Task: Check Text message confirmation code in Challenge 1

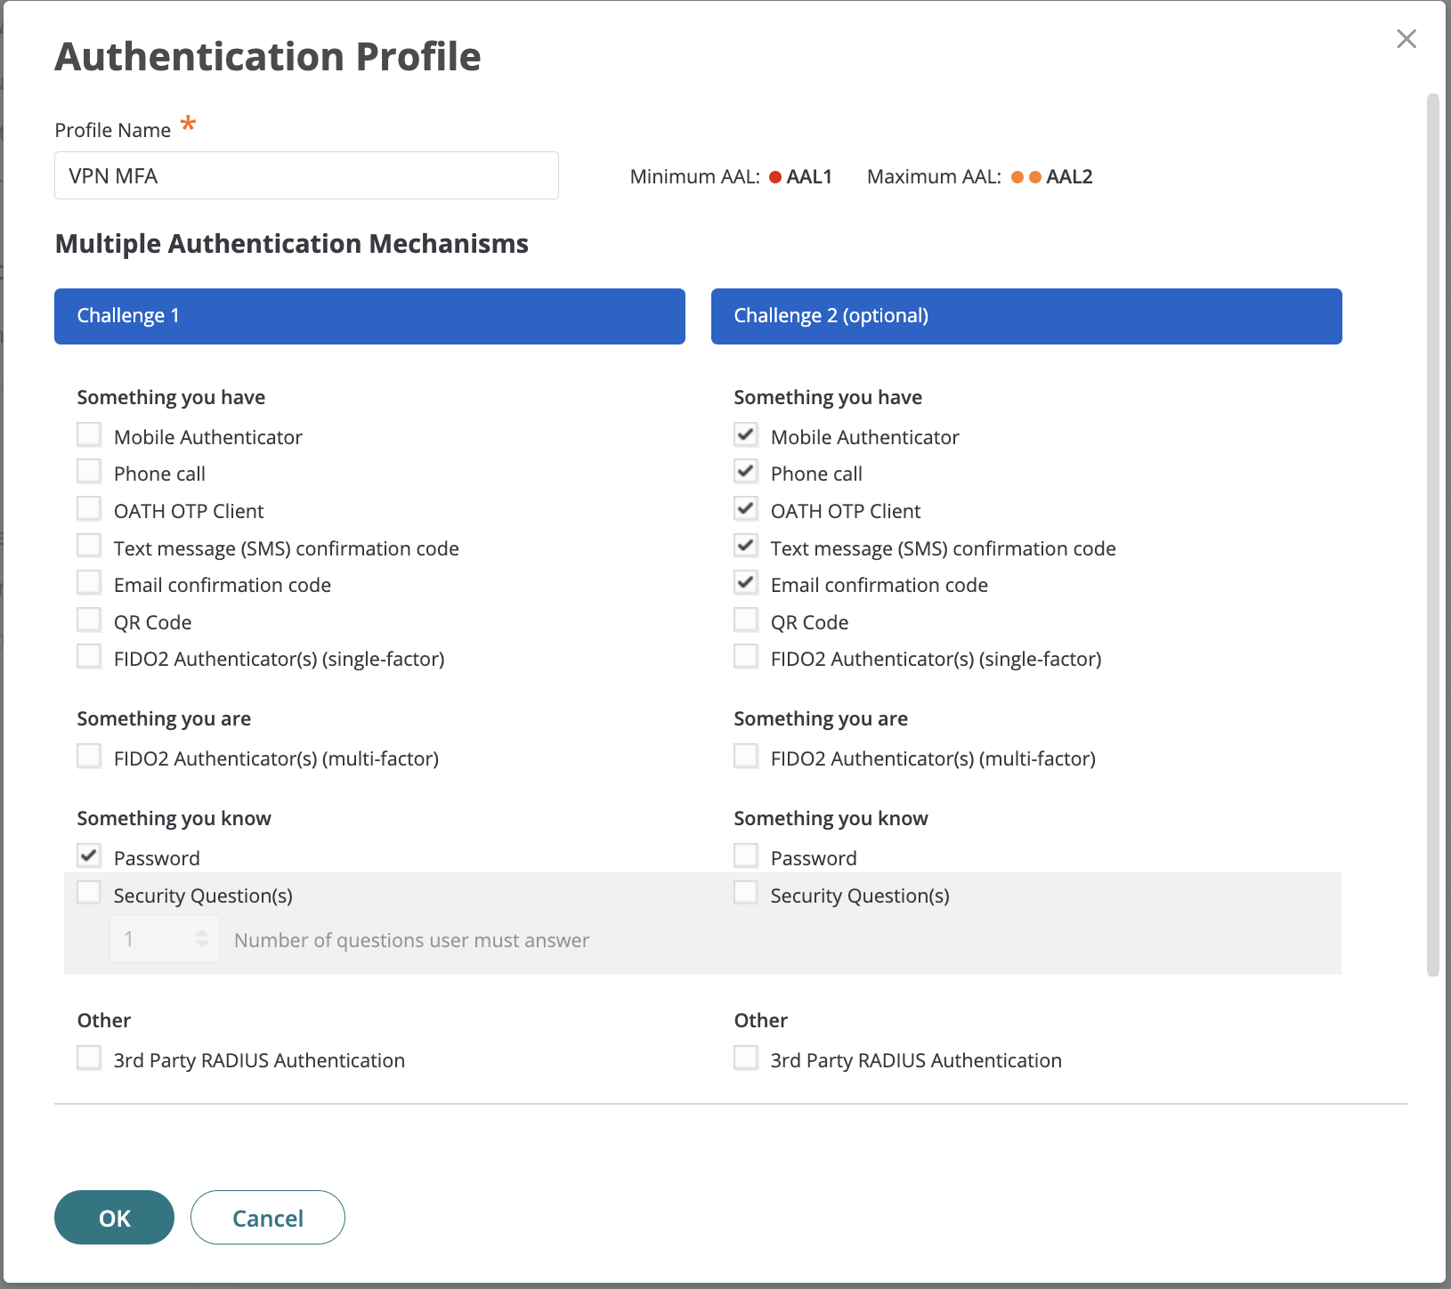Action: pos(88,545)
